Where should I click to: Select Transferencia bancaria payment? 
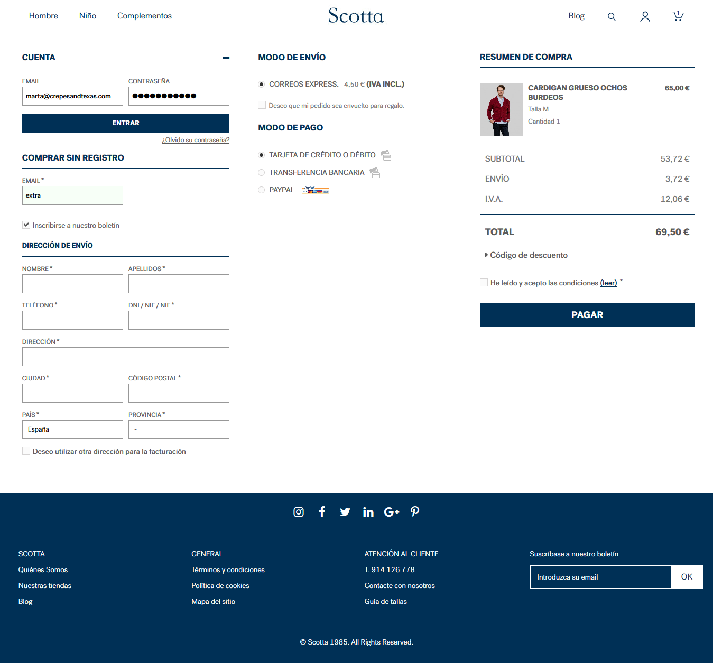point(262,173)
